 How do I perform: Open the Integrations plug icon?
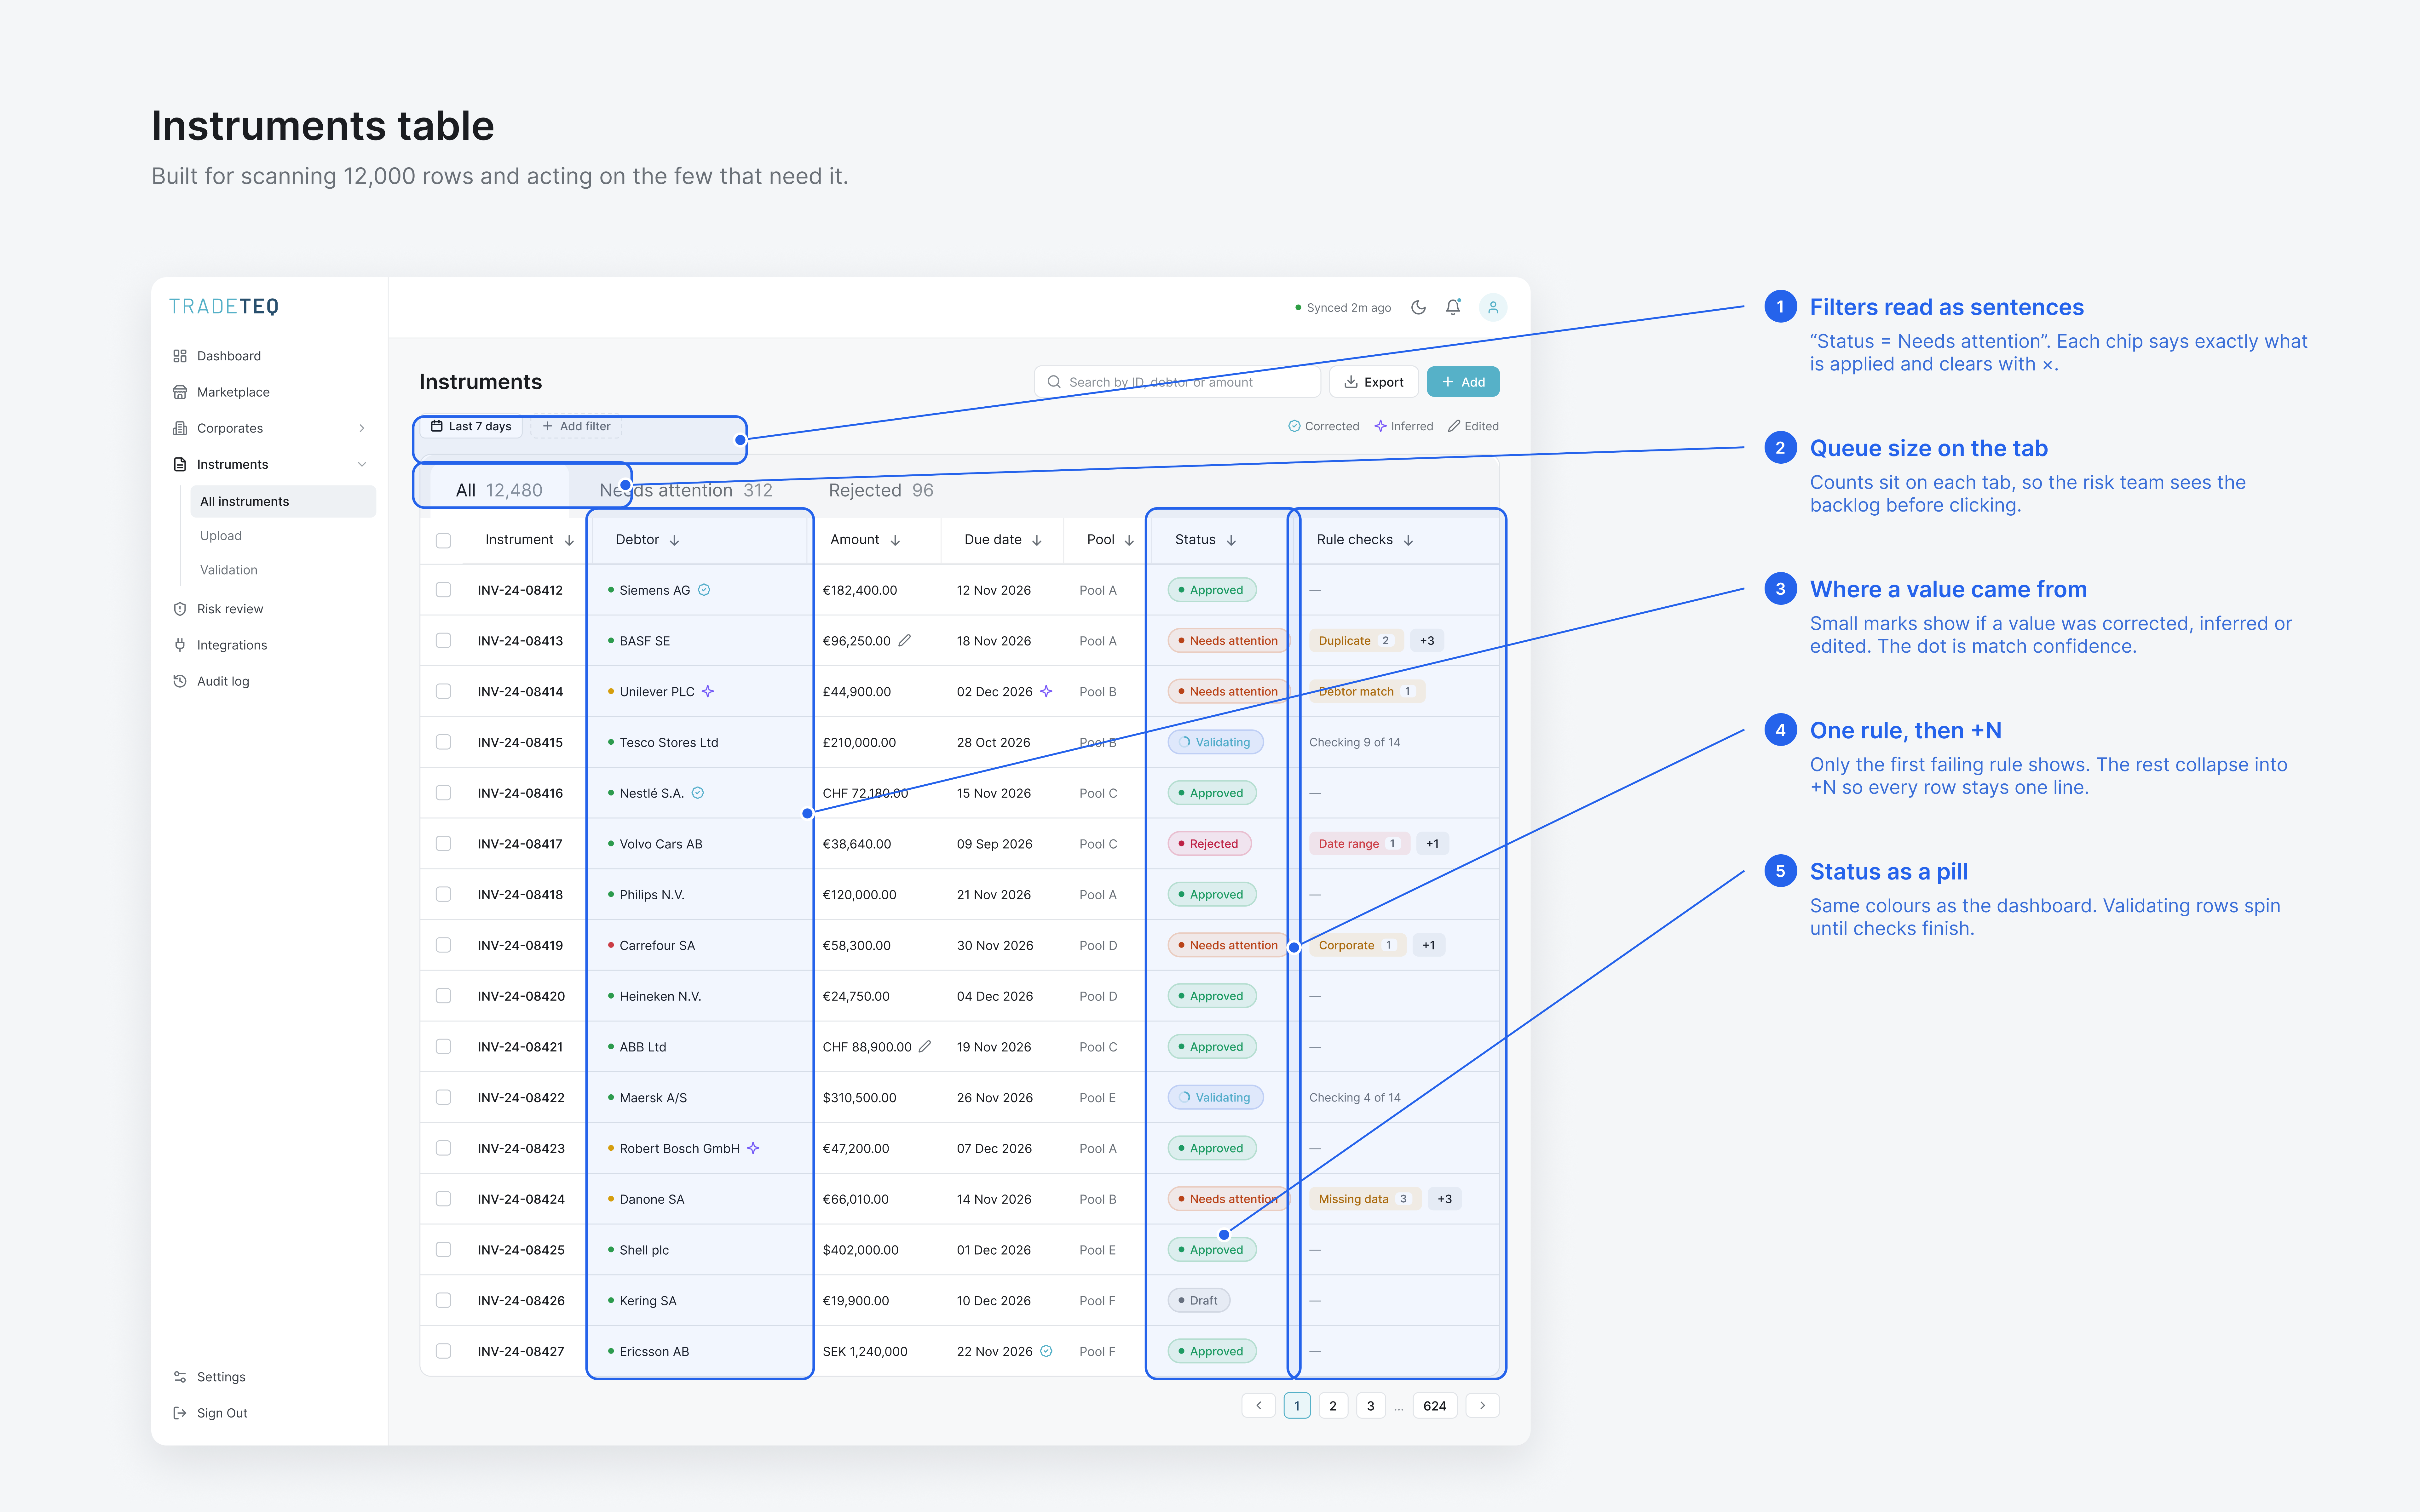tap(180, 645)
